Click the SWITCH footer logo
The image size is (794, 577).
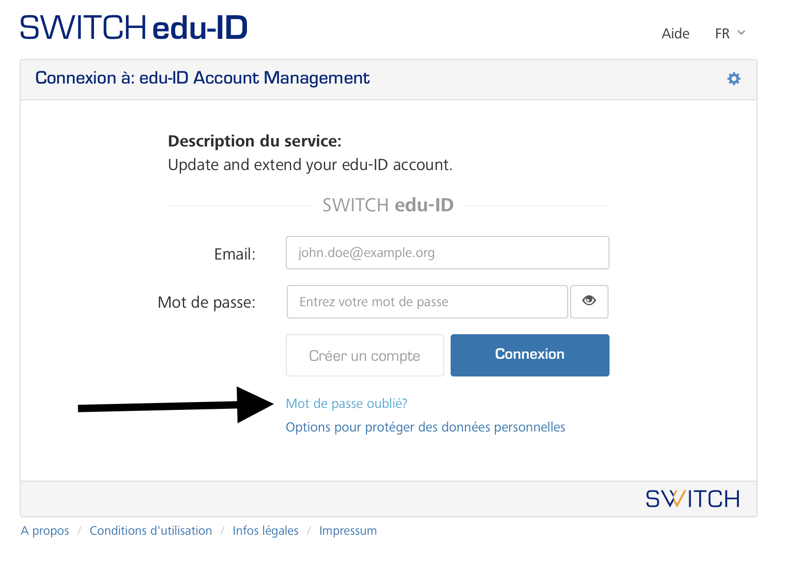click(692, 499)
